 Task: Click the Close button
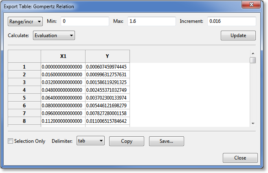240,158
